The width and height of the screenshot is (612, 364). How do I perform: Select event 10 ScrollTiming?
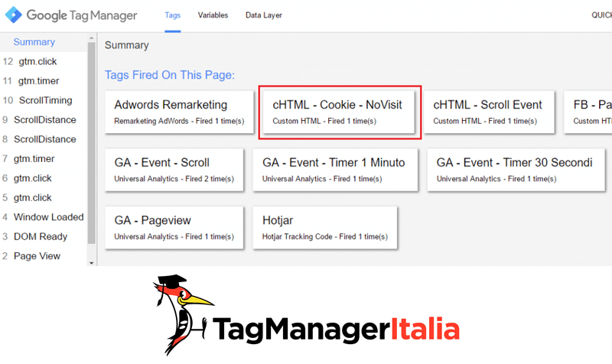[37, 100]
